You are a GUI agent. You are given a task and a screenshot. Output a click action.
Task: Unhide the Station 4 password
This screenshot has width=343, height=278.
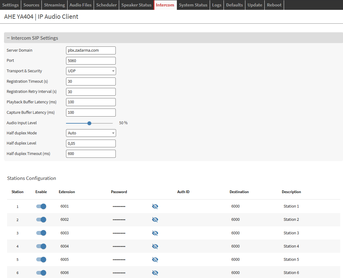[x=155, y=246]
